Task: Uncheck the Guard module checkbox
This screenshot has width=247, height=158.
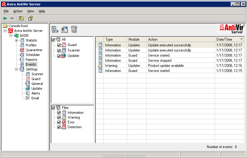Action: 59,45
